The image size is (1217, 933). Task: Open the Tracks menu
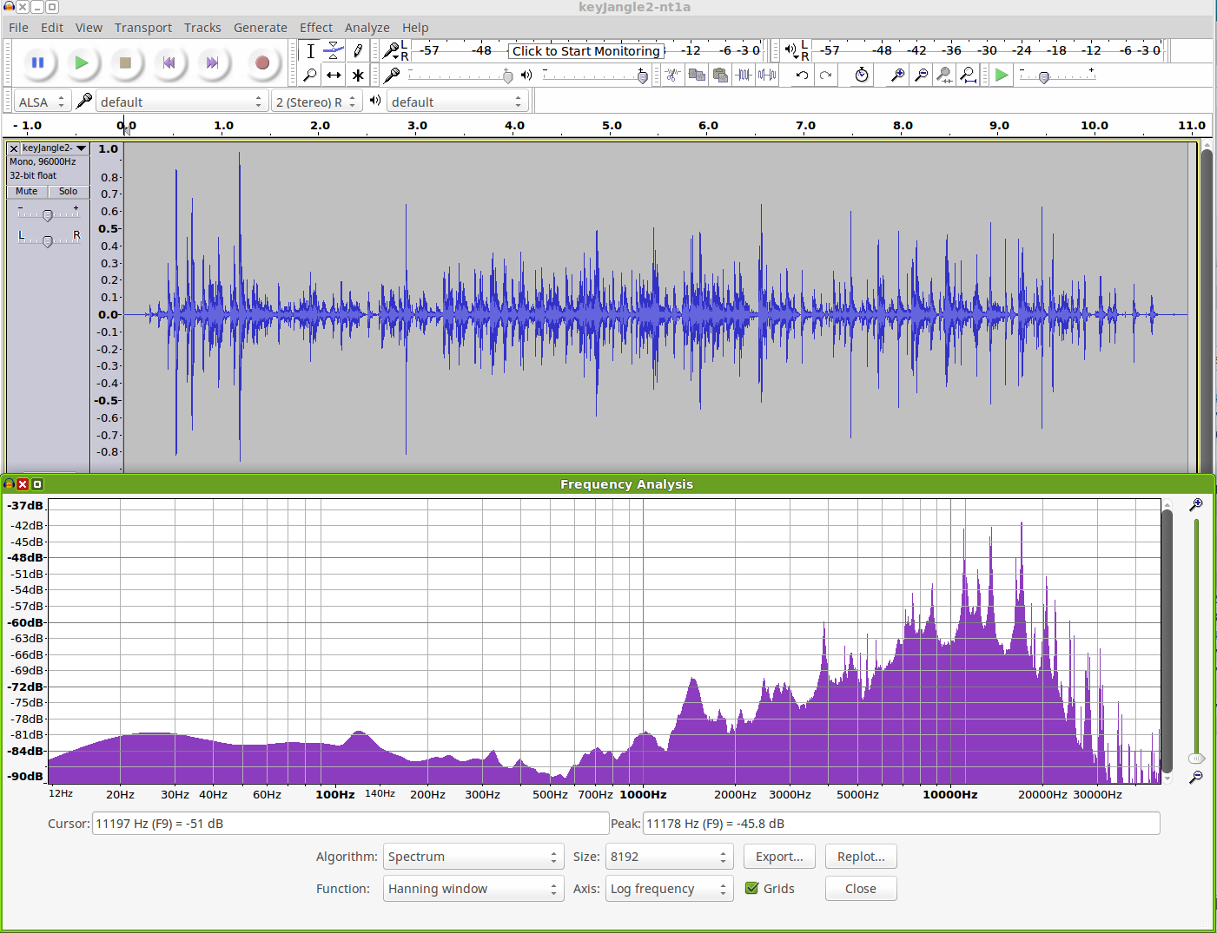tap(202, 28)
